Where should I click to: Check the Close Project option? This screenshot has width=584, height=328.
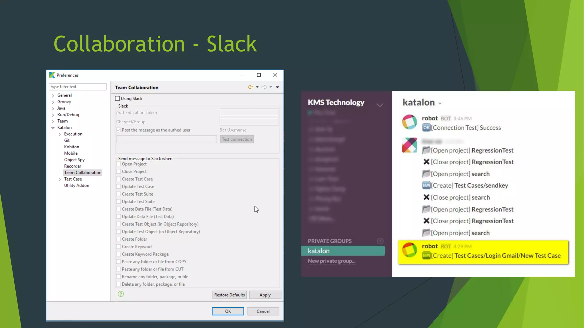pos(118,171)
